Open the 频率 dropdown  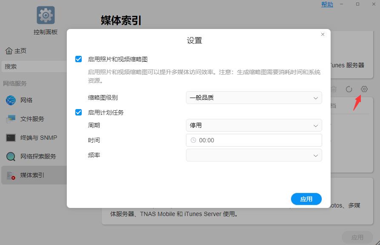coord(254,155)
